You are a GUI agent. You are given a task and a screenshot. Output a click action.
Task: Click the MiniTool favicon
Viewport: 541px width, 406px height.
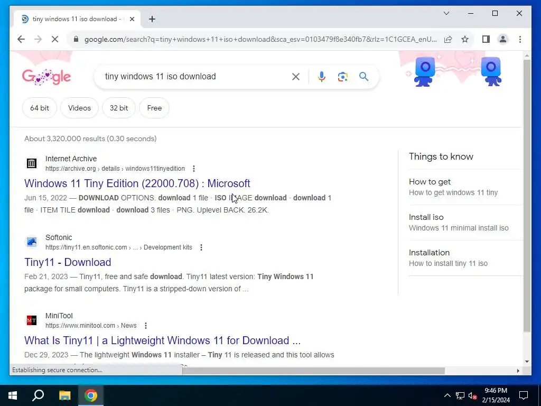(x=31, y=320)
